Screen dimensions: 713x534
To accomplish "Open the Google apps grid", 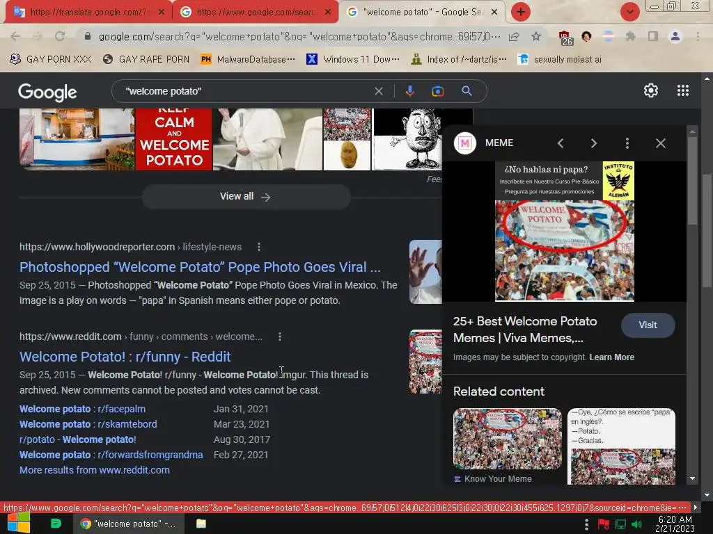I will pos(682,91).
